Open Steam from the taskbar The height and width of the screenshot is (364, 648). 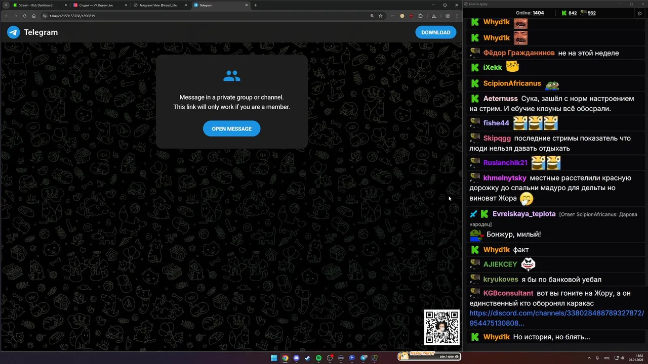tap(307, 358)
